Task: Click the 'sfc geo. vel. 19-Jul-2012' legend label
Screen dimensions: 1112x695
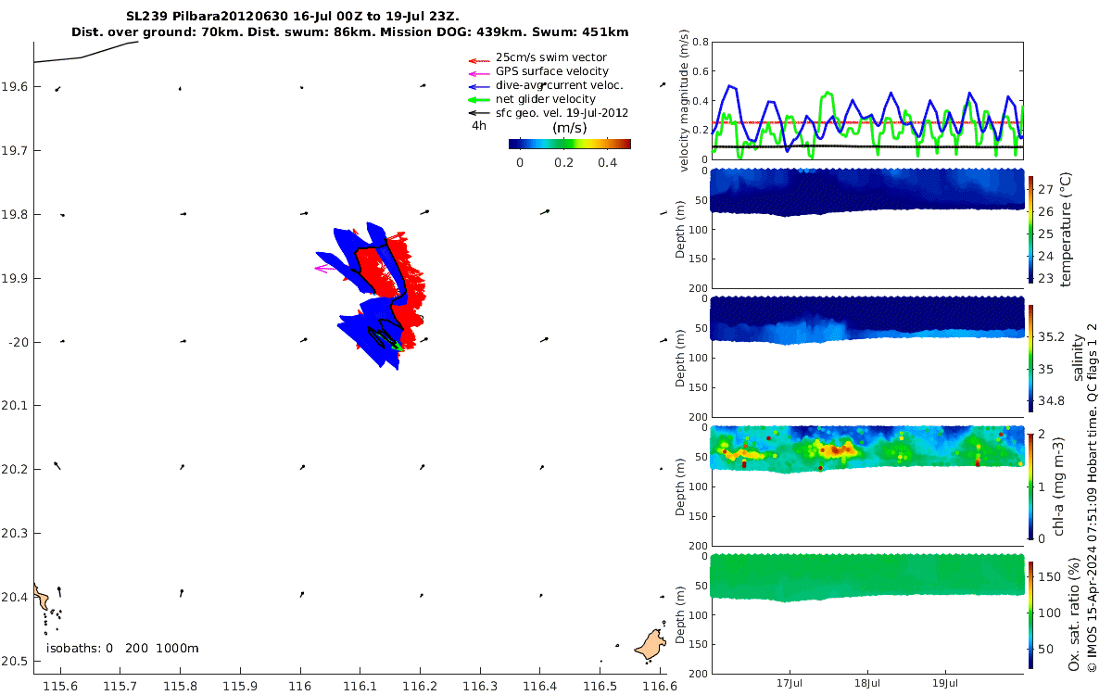Action: pyautogui.click(x=562, y=113)
